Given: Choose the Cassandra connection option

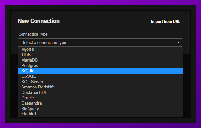Looking at the screenshot, I should click(100, 103).
